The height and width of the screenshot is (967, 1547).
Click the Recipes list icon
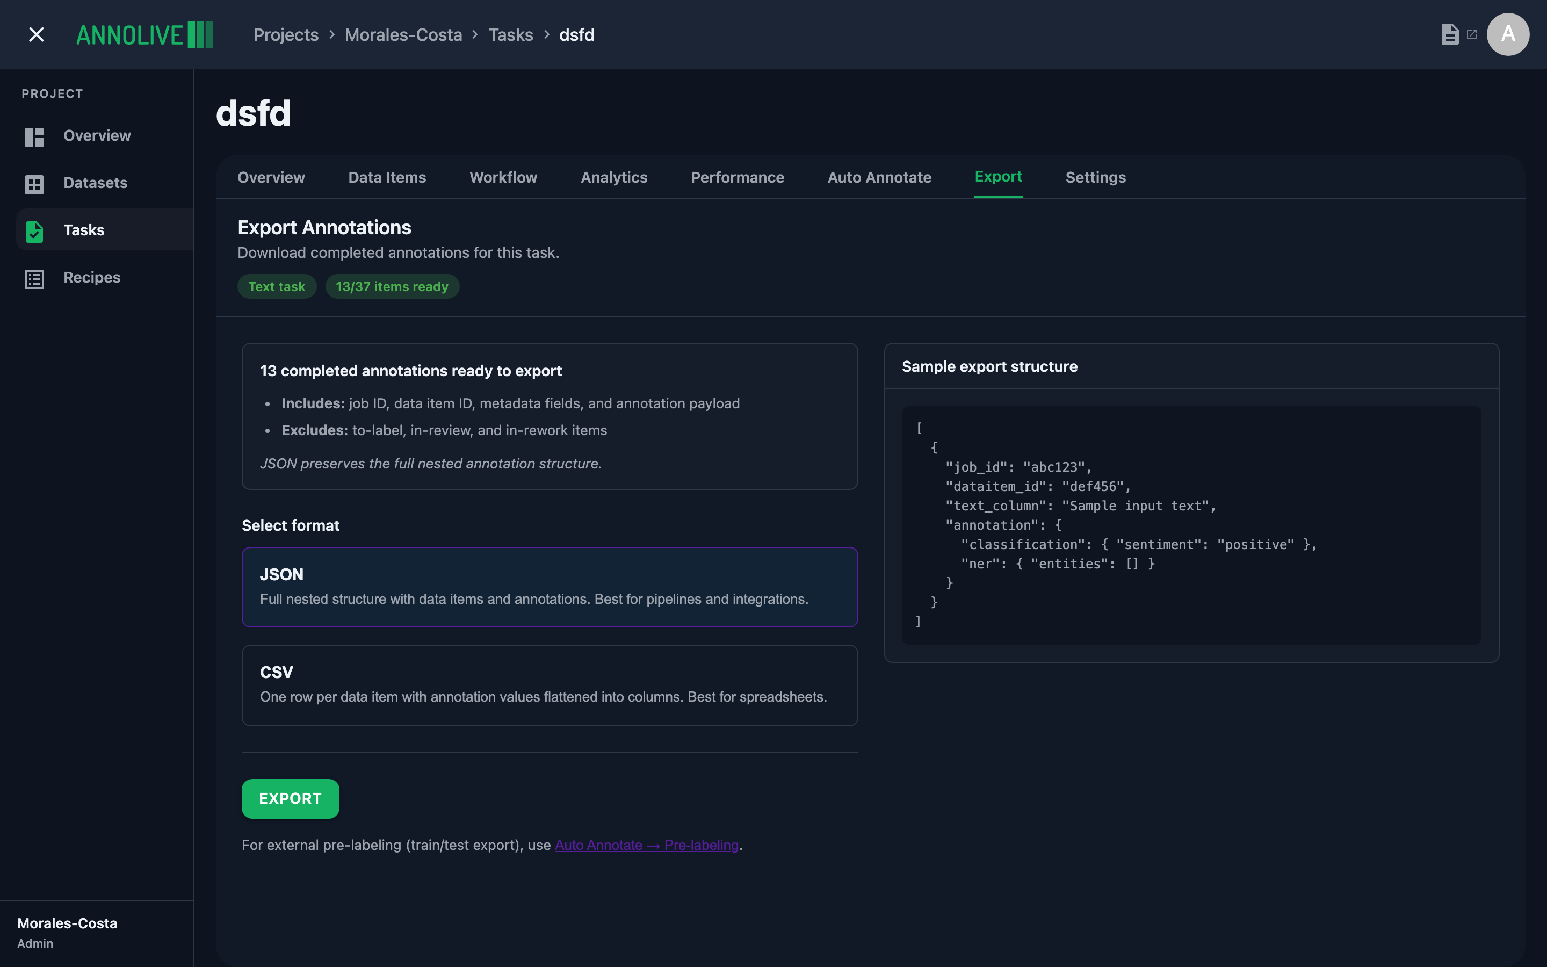(34, 279)
